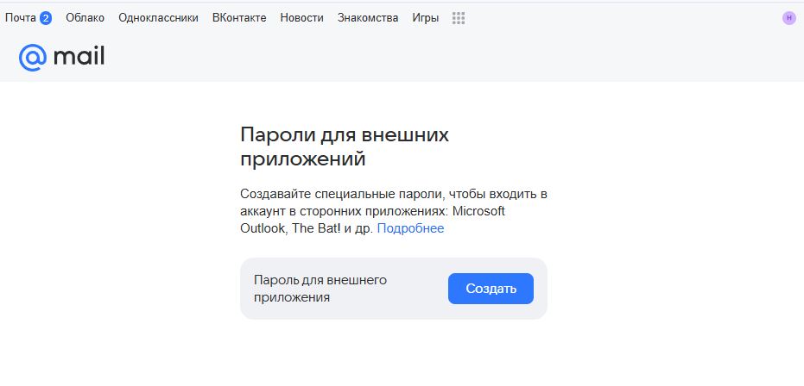This screenshot has width=804, height=386.
Task: Open Игры in the top navigation
Action: 426,18
